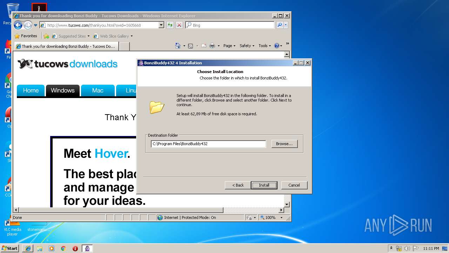Expand the address bar URL dropdown

161,25
